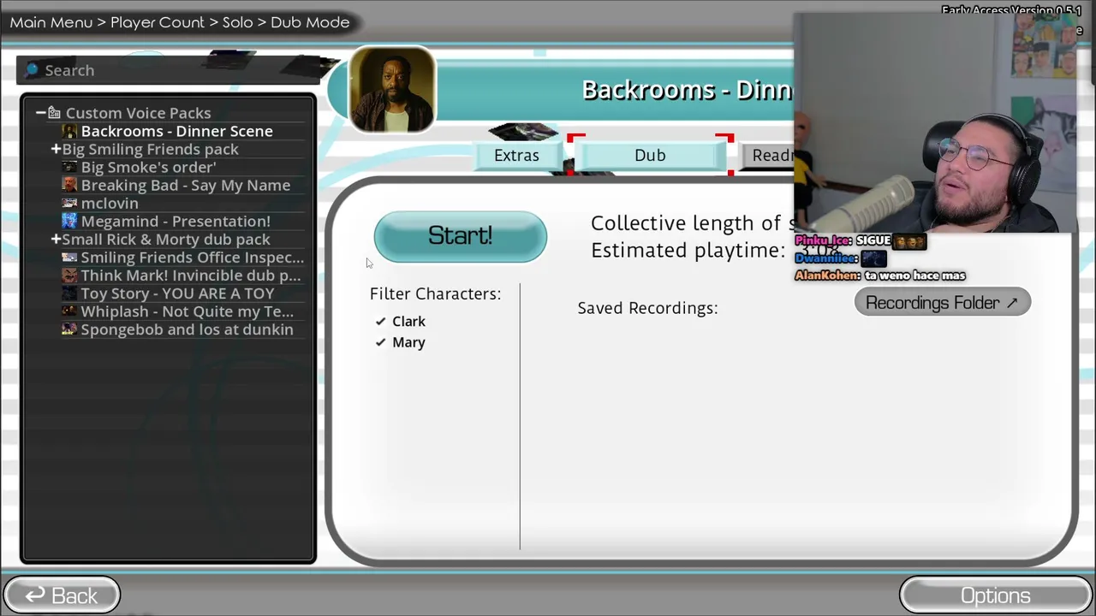Expand the Big Smiling Friends pack
Image resolution: width=1096 pixels, height=616 pixels.
coord(56,149)
